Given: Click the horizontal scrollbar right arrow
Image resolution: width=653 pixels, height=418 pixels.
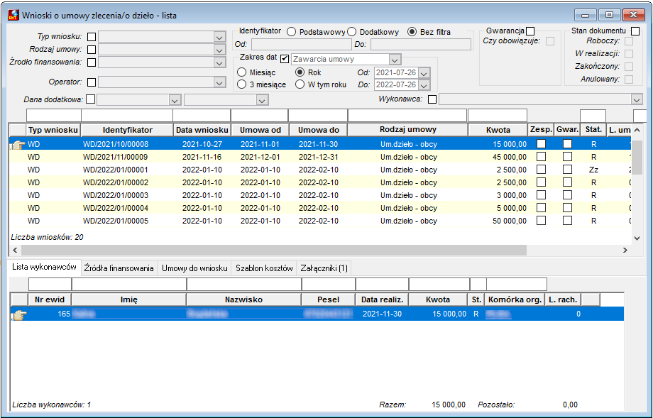Looking at the screenshot, I should point(625,251).
